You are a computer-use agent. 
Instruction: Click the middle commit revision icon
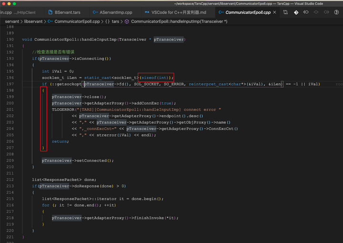[x=316, y=12]
